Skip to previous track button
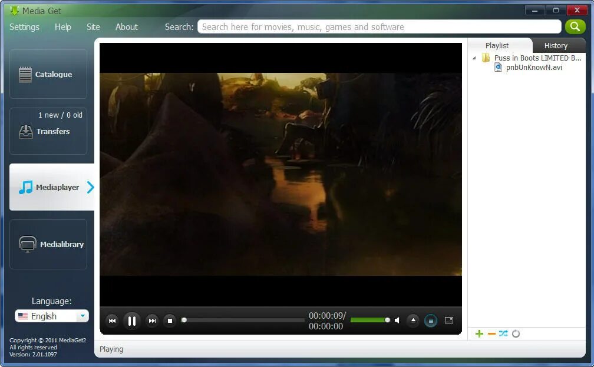 click(x=112, y=321)
